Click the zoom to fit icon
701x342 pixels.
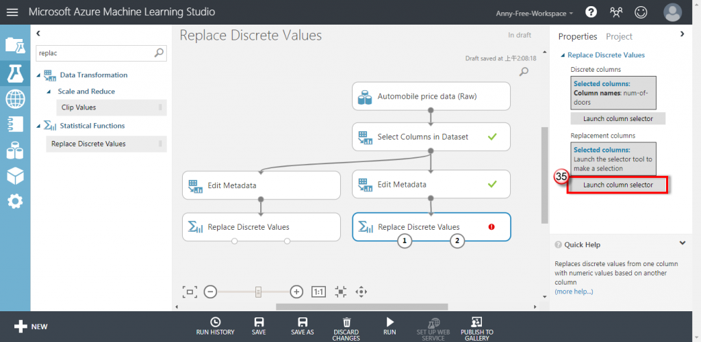[190, 292]
